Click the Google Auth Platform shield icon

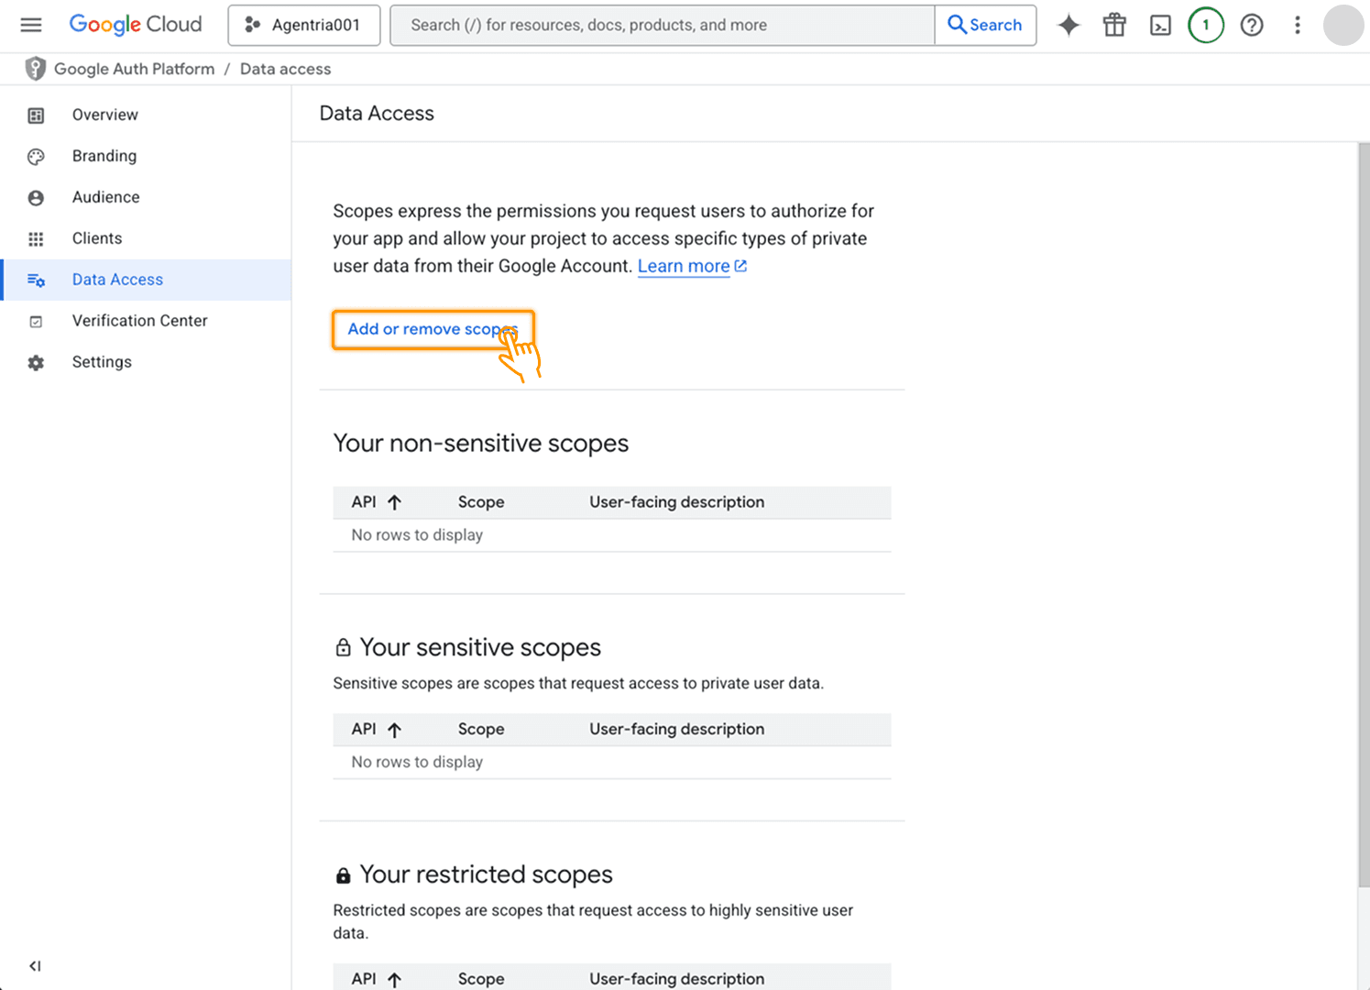click(x=35, y=69)
